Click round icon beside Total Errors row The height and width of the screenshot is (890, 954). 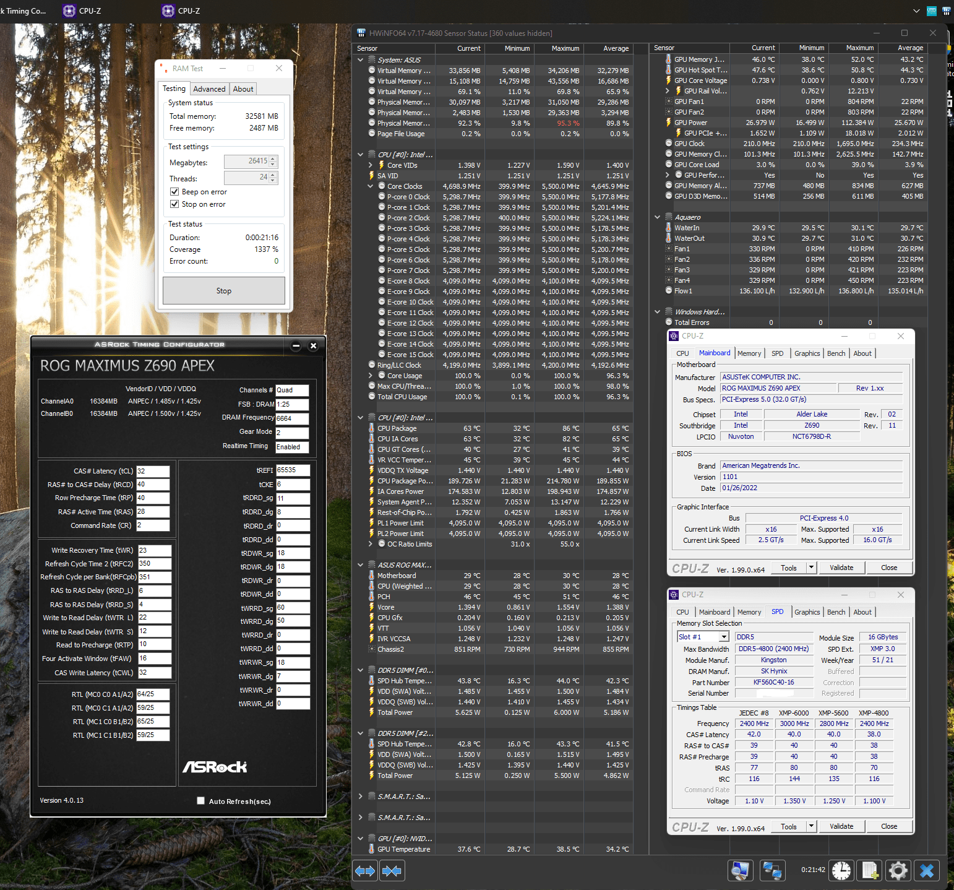click(x=668, y=322)
